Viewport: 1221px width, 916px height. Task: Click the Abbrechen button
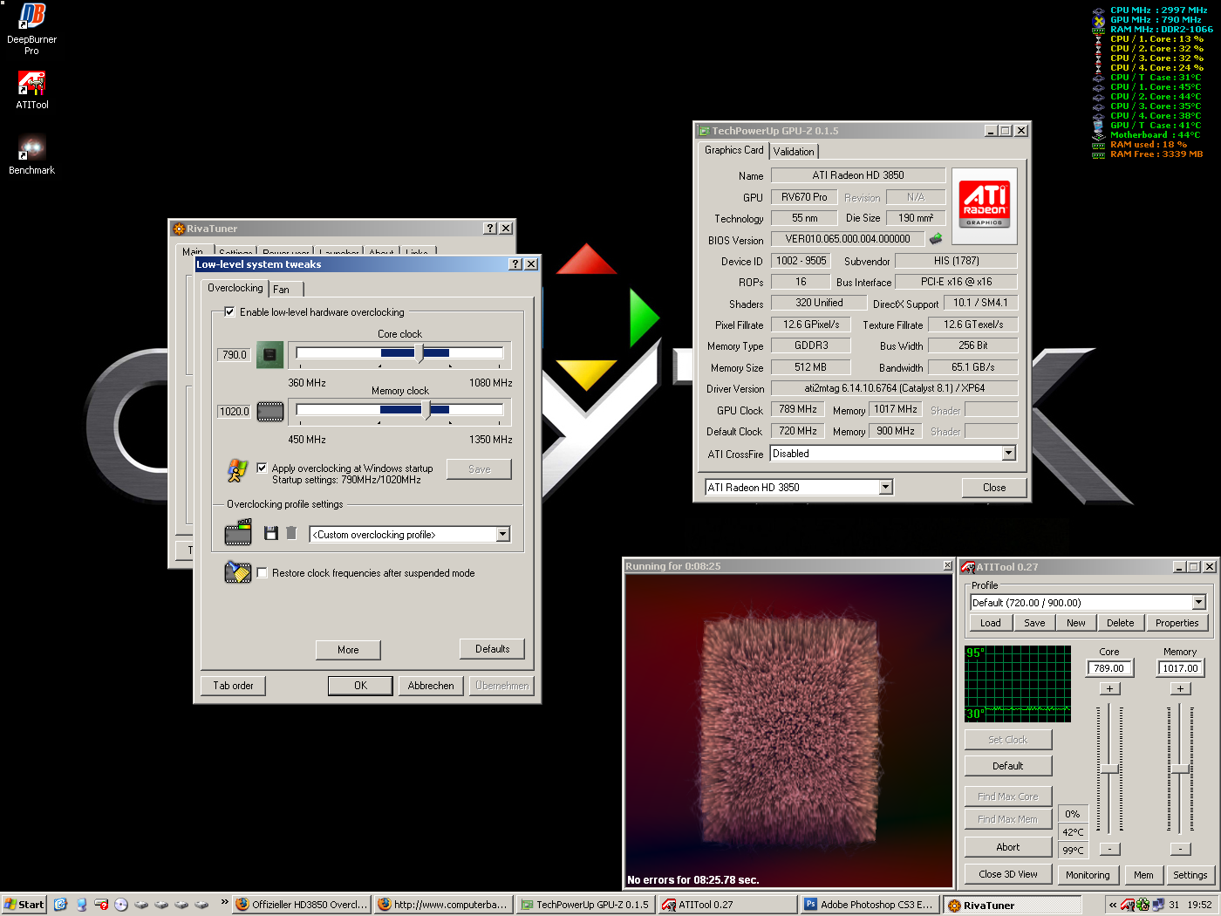pyautogui.click(x=431, y=686)
